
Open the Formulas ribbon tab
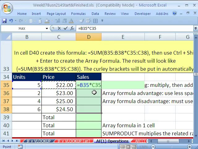coord(78,14)
